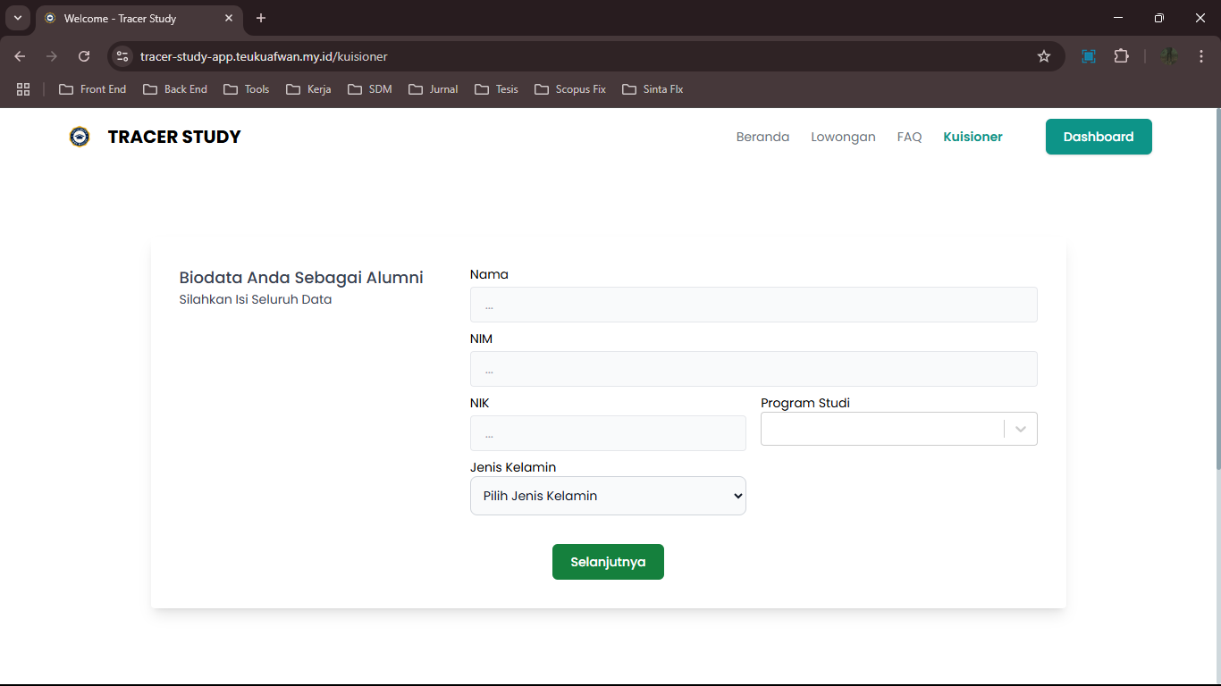Click the site information icon in address bar
Viewport: 1221px width, 686px height.
[x=123, y=56]
